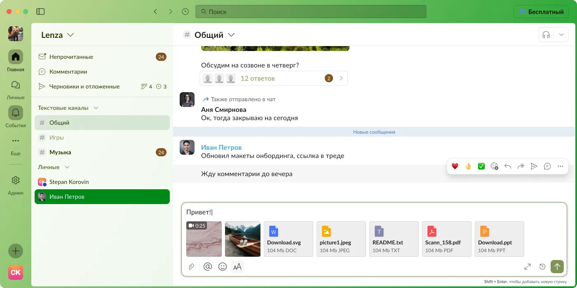The image size is (577, 288).
Task: Open События notifications bell
Action: 16,117
